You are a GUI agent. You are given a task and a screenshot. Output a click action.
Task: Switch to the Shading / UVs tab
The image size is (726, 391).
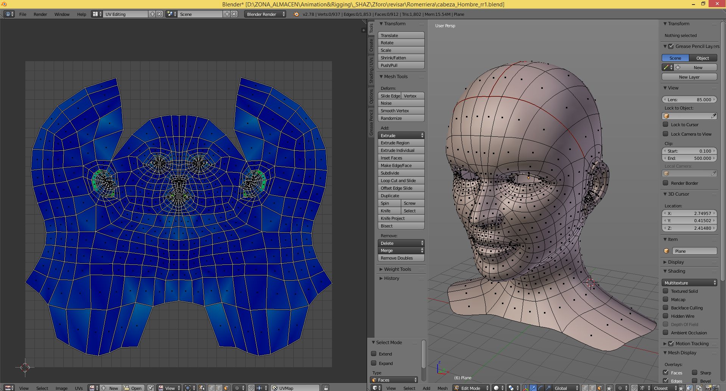tap(371, 71)
